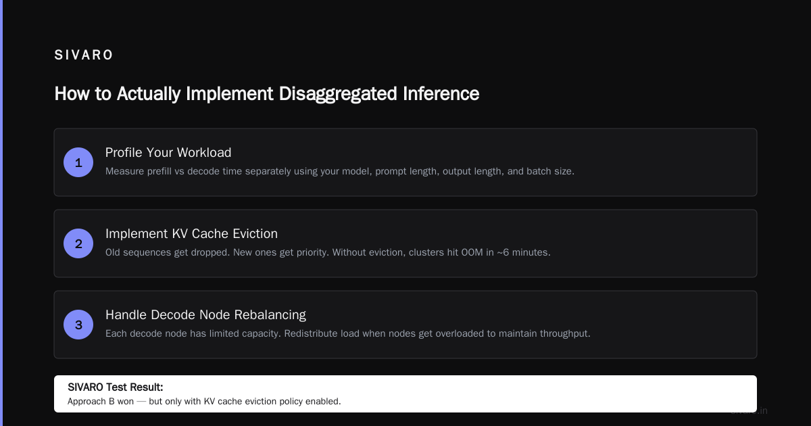Screen dimensions: 811x426
Task: Click the 'batch size' phrase in step 1
Action: pos(550,171)
